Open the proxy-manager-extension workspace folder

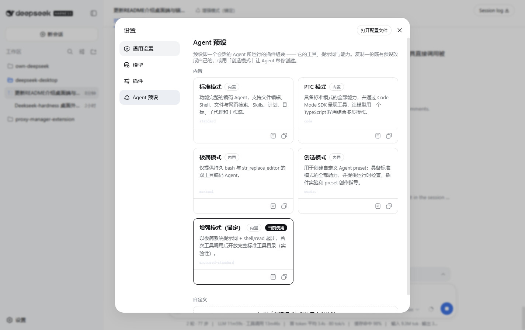click(52, 119)
